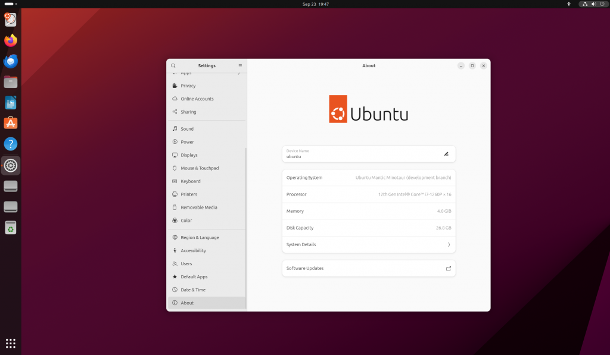
Task: Launch Firefox from the dock
Action: pos(10,40)
